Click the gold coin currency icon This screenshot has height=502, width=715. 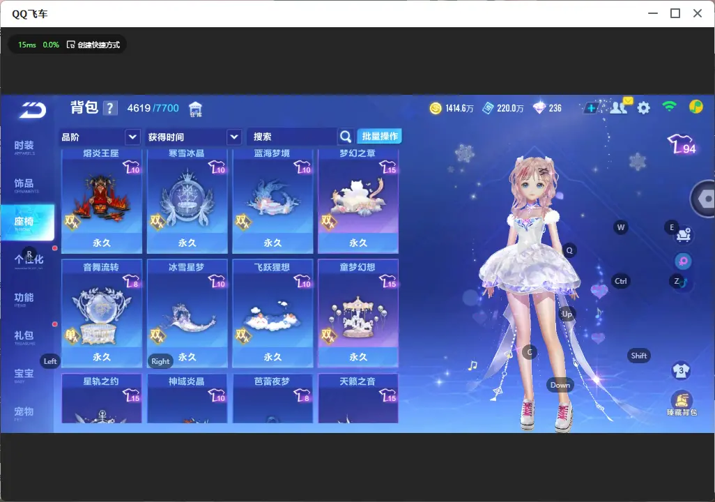point(436,108)
